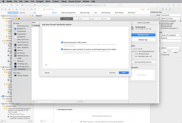Run the project with the Play button
Image resolution: width=182 pixels, height=123 pixels.
tap(12, 5)
